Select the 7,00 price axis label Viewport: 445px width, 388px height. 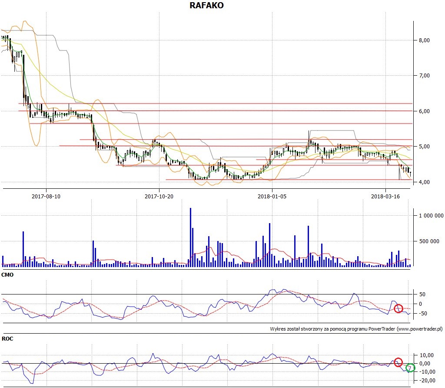pyautogui.click(x=424, y=76)
